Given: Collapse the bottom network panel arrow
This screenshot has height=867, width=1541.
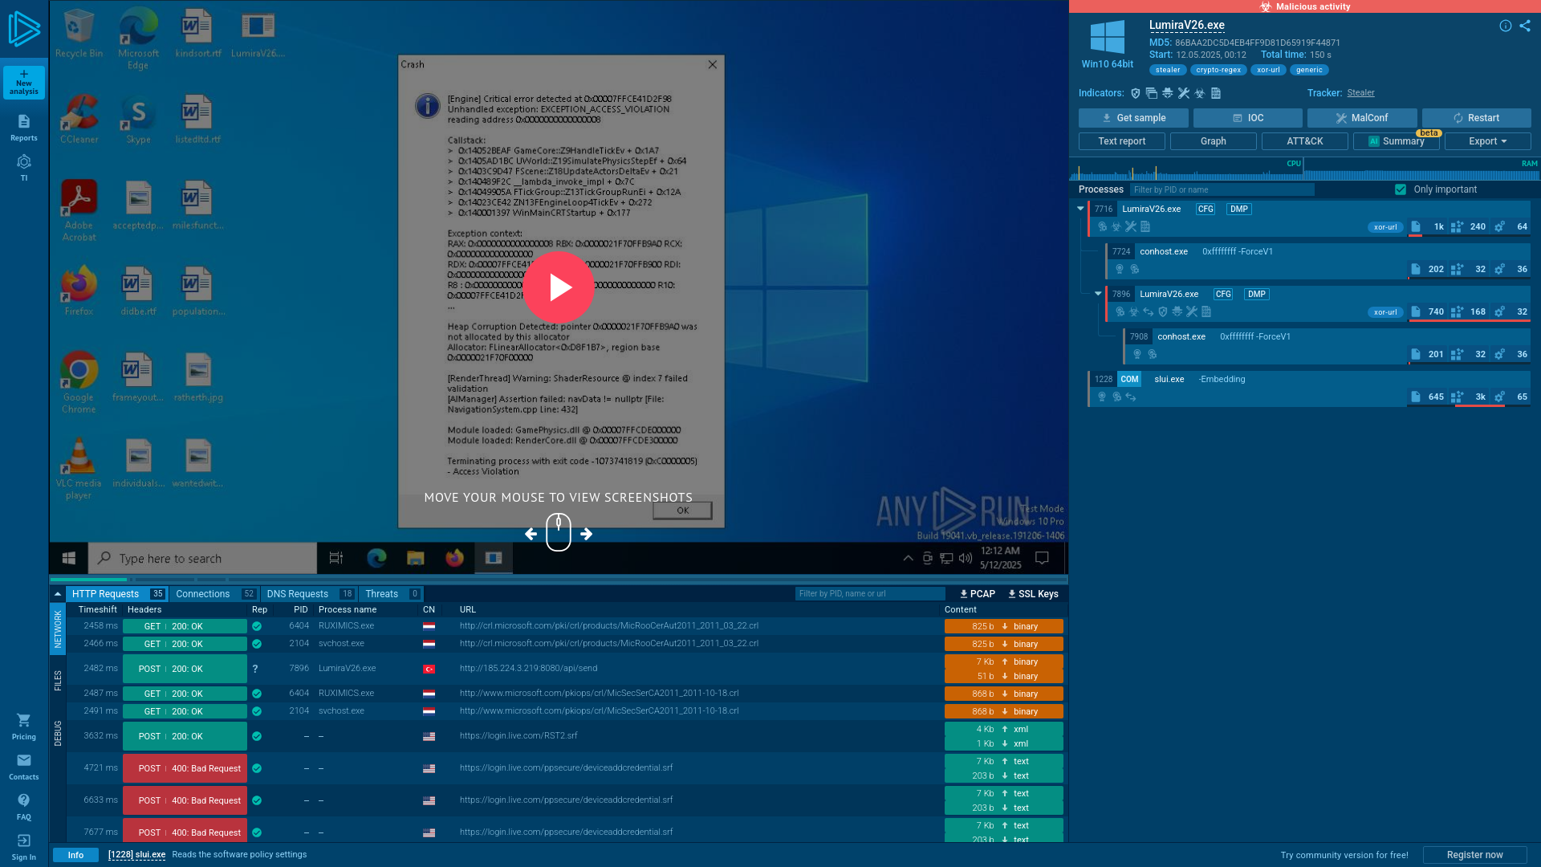Looking at the screenshot, I should (58, 594).
